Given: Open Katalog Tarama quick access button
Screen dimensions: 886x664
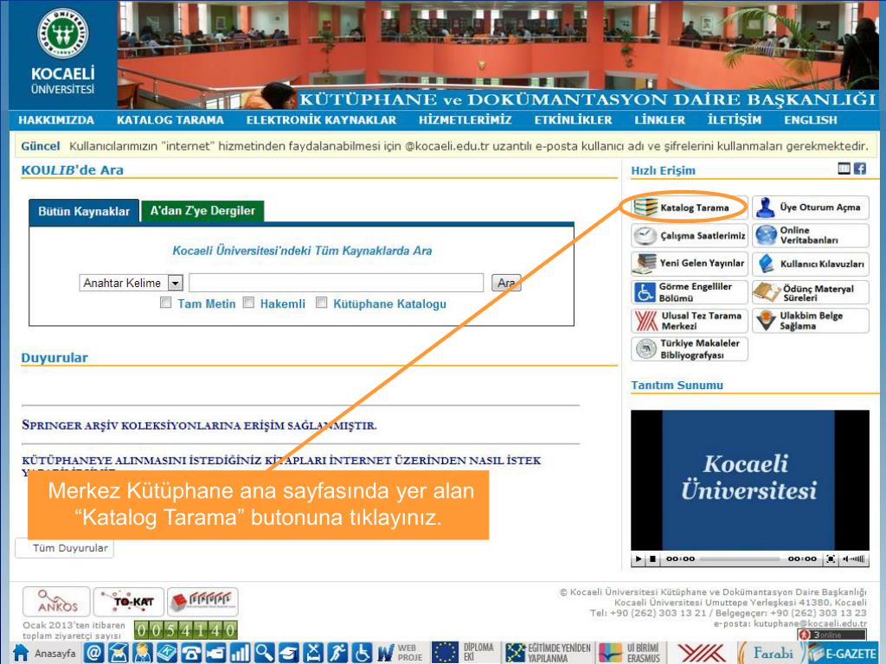Looking at the screenshot, I should [x=690, y=207].
